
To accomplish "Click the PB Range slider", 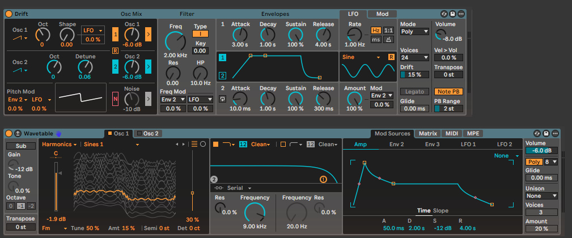I will click(448, 109).
